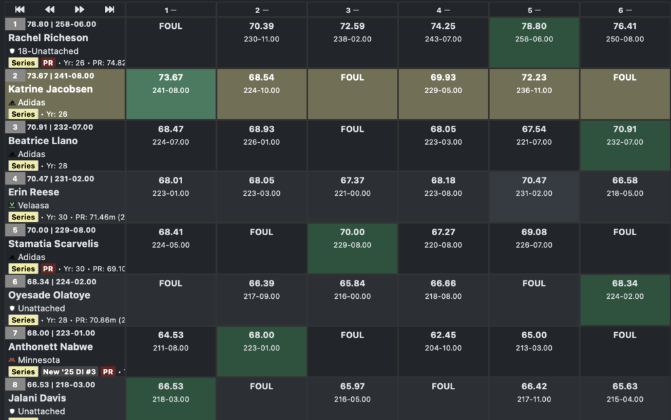Open Rachel Richeson's Series badge
The width and height of the screenshot is (671, 420).
pyautogui.click(x=23, y=63)
